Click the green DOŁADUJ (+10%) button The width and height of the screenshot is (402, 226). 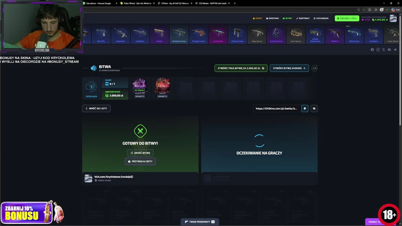click(x=347, y=18)
